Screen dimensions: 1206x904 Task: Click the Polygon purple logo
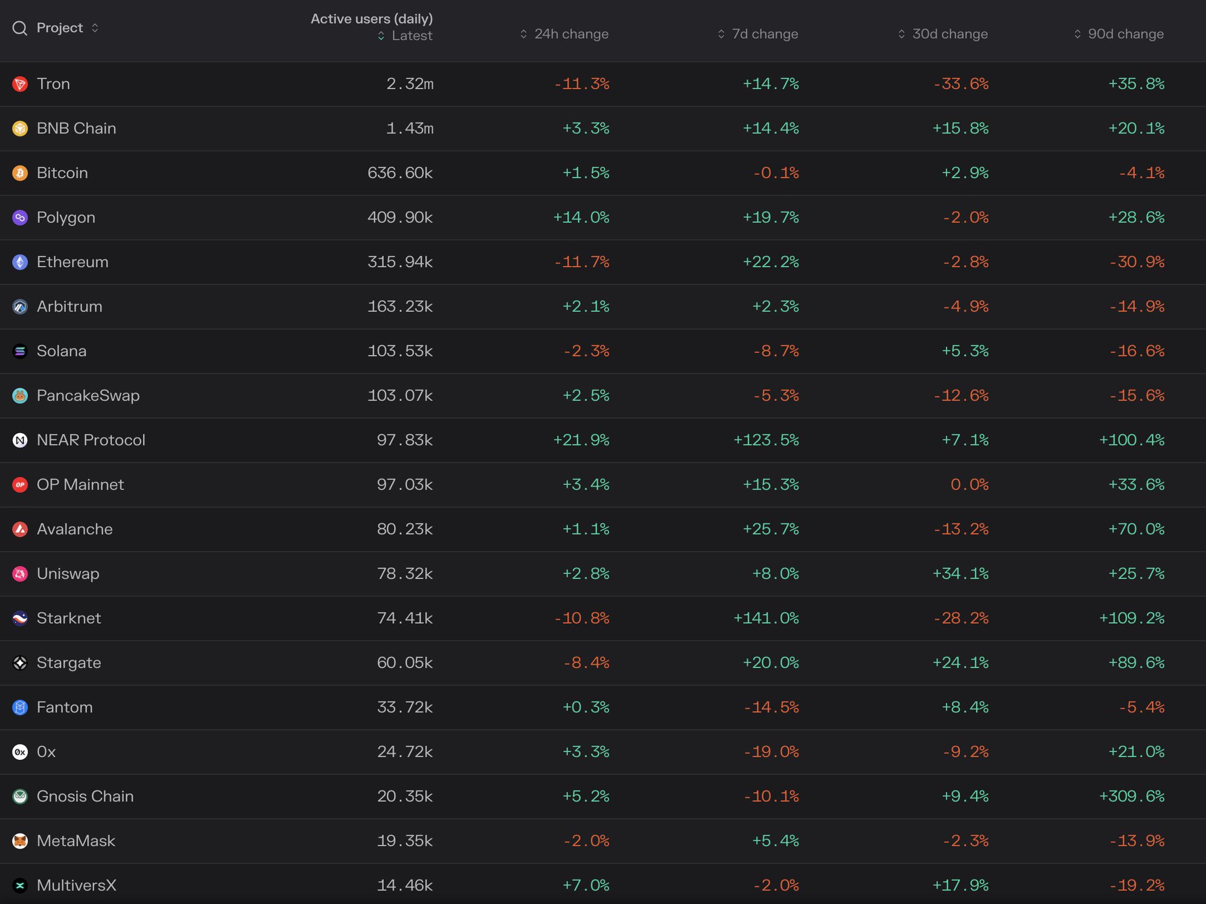[x=19, y=217]
